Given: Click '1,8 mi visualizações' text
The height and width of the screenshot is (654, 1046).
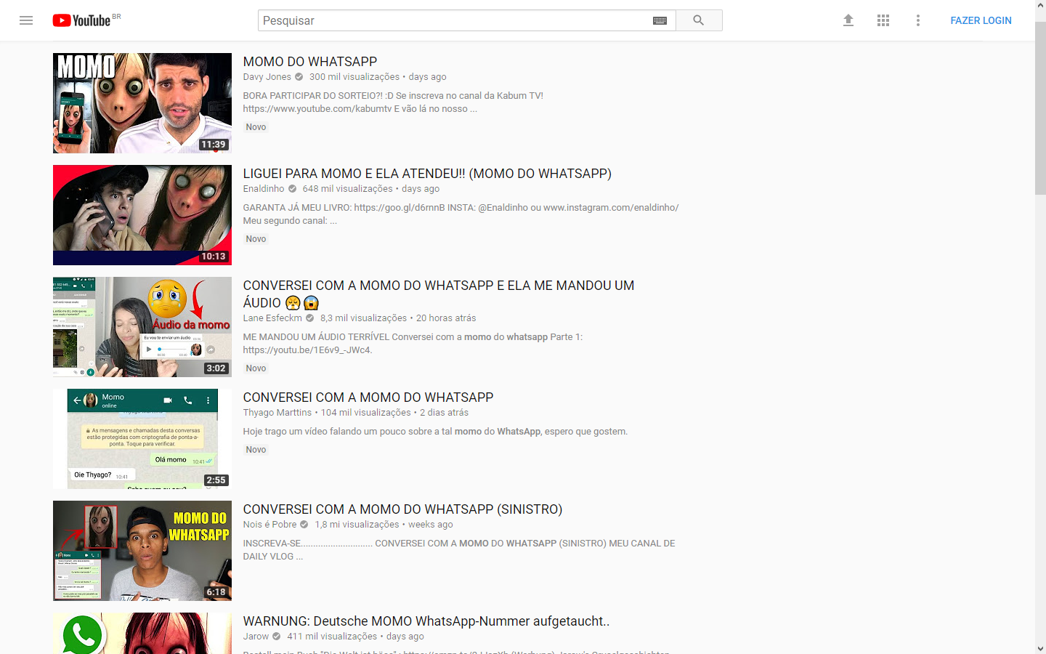Looking at the screenshot, I should click(357, 525).
